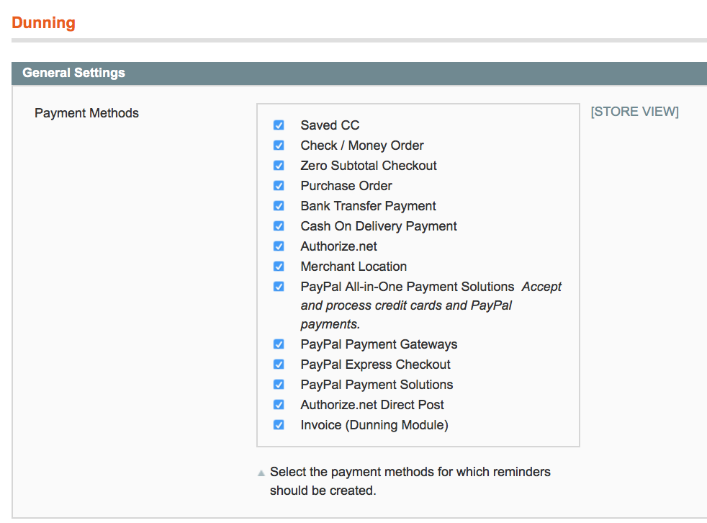
Task: Disable Bank Transfer Payment checkbox
Action: click(279, 206)
